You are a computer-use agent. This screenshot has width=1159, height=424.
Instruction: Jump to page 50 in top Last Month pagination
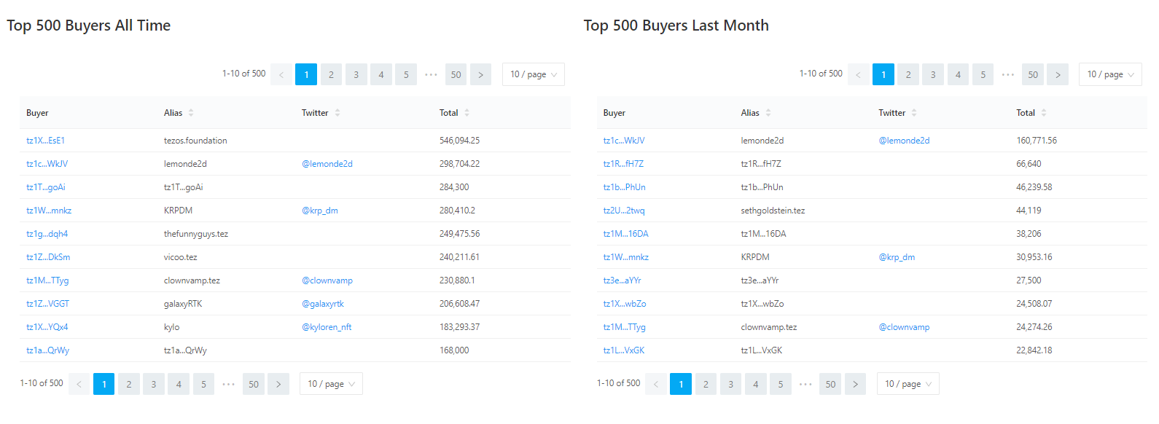pyautogui.click(x=1032, y=74)
